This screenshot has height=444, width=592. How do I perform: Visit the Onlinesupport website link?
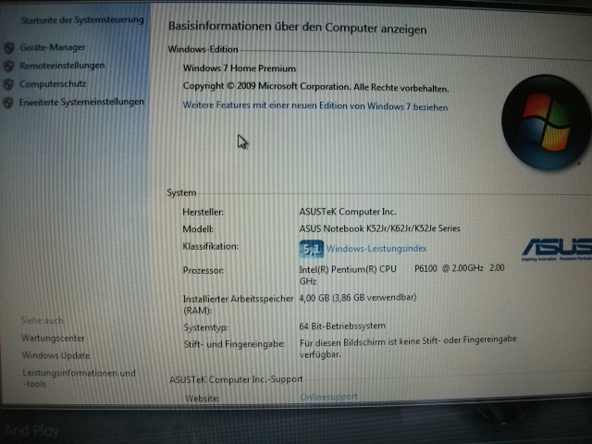click(x=328, y=397)
